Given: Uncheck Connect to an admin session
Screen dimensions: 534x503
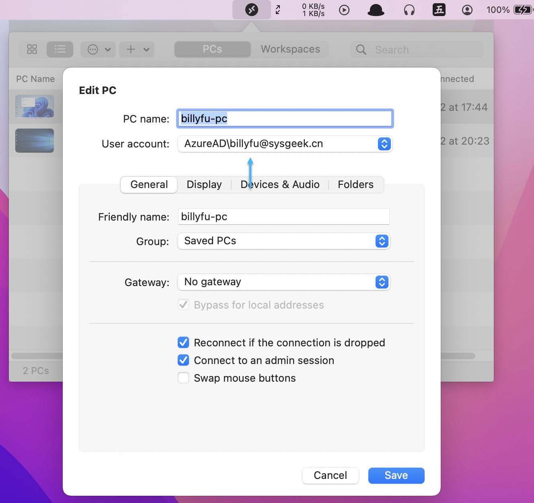Looking at the screenshot, I should 183,360.
